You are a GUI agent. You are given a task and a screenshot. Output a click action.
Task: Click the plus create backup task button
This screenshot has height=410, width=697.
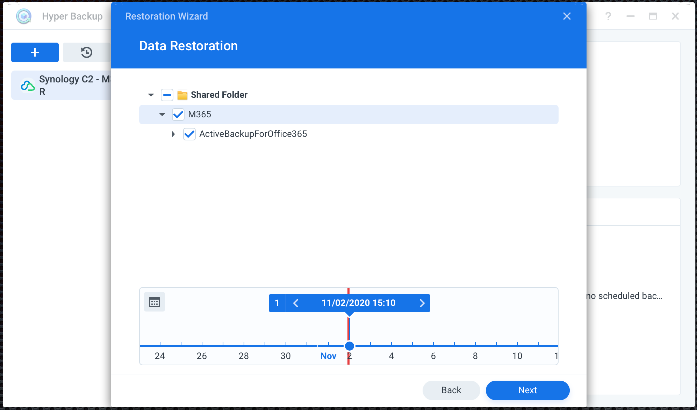pos(35,52)
